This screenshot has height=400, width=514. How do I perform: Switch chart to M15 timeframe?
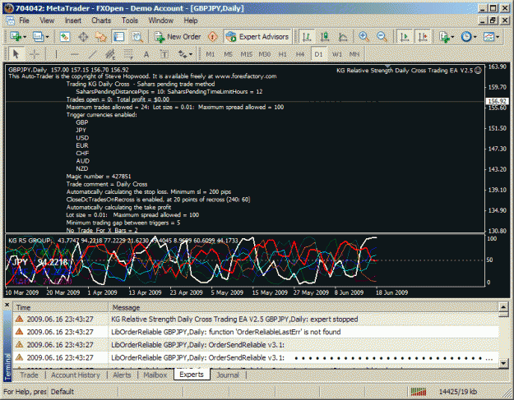click(x=246, y=54)
